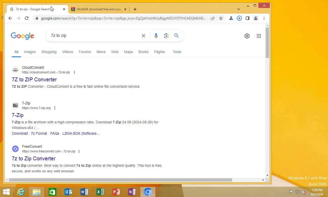Open the tab search dropdown arrow

239,9
